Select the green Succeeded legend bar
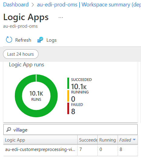141x165 pixels. point(68,83)
